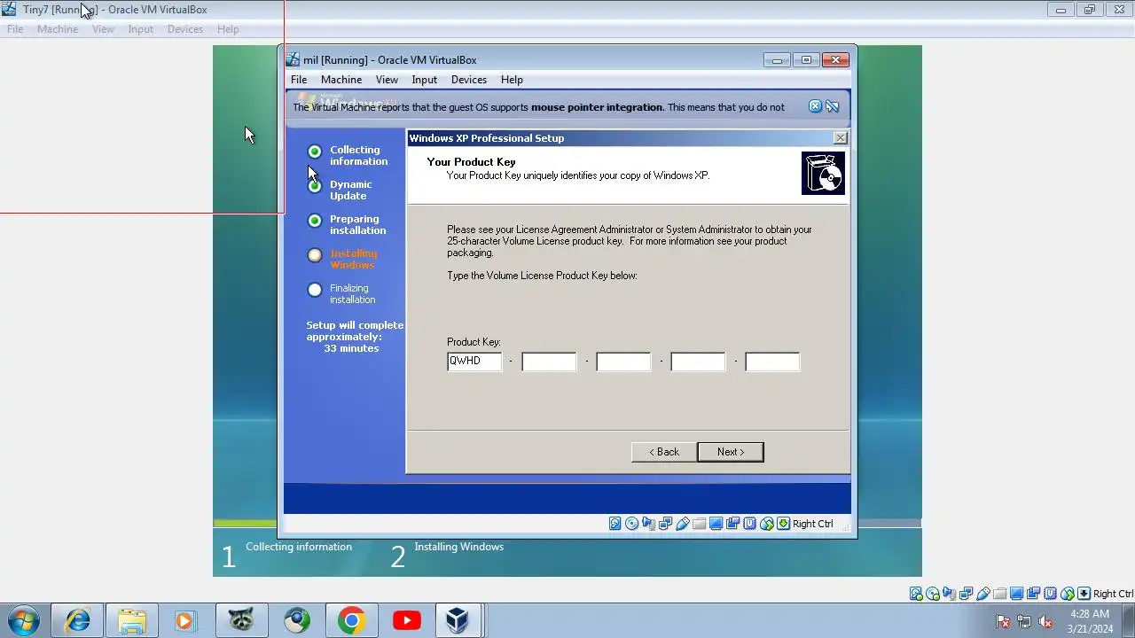
Task: Open YouTube shortcut on taskbar
Action: coord(407,620)
